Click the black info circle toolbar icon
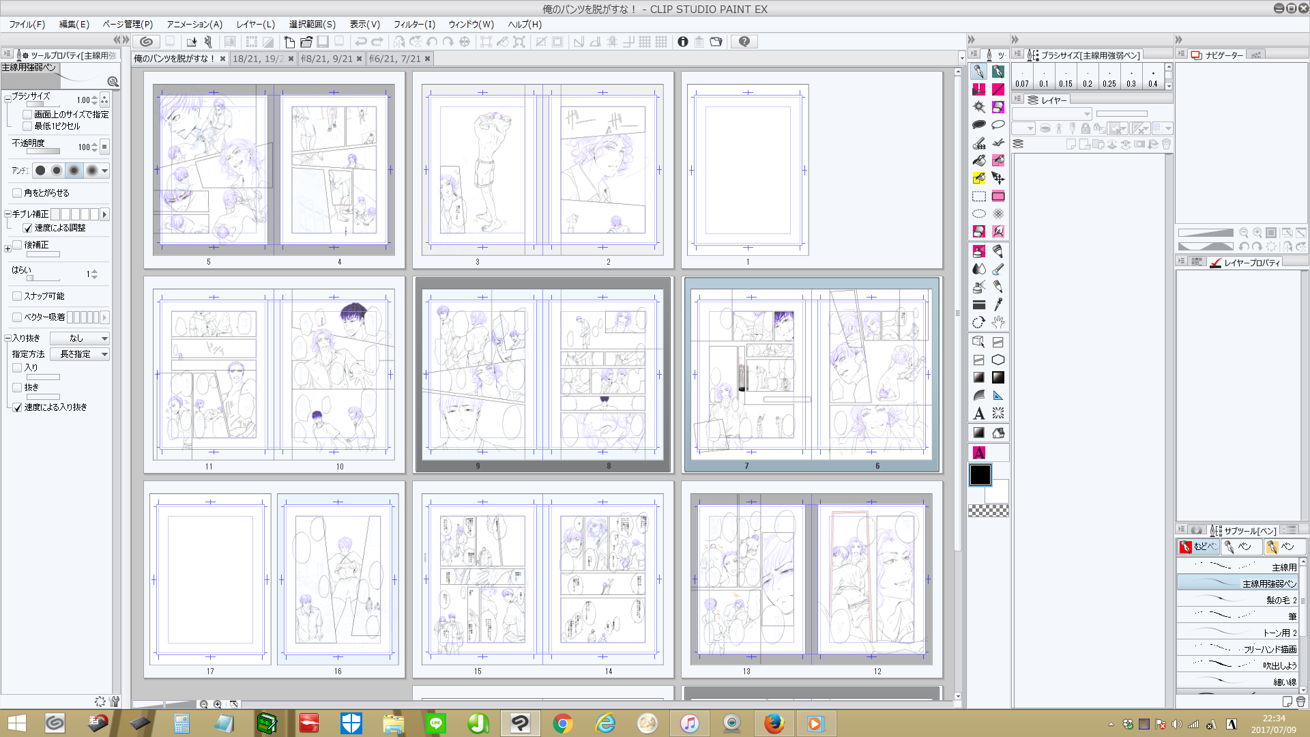Screen dimensions: 1310x737 coord(683,42)
